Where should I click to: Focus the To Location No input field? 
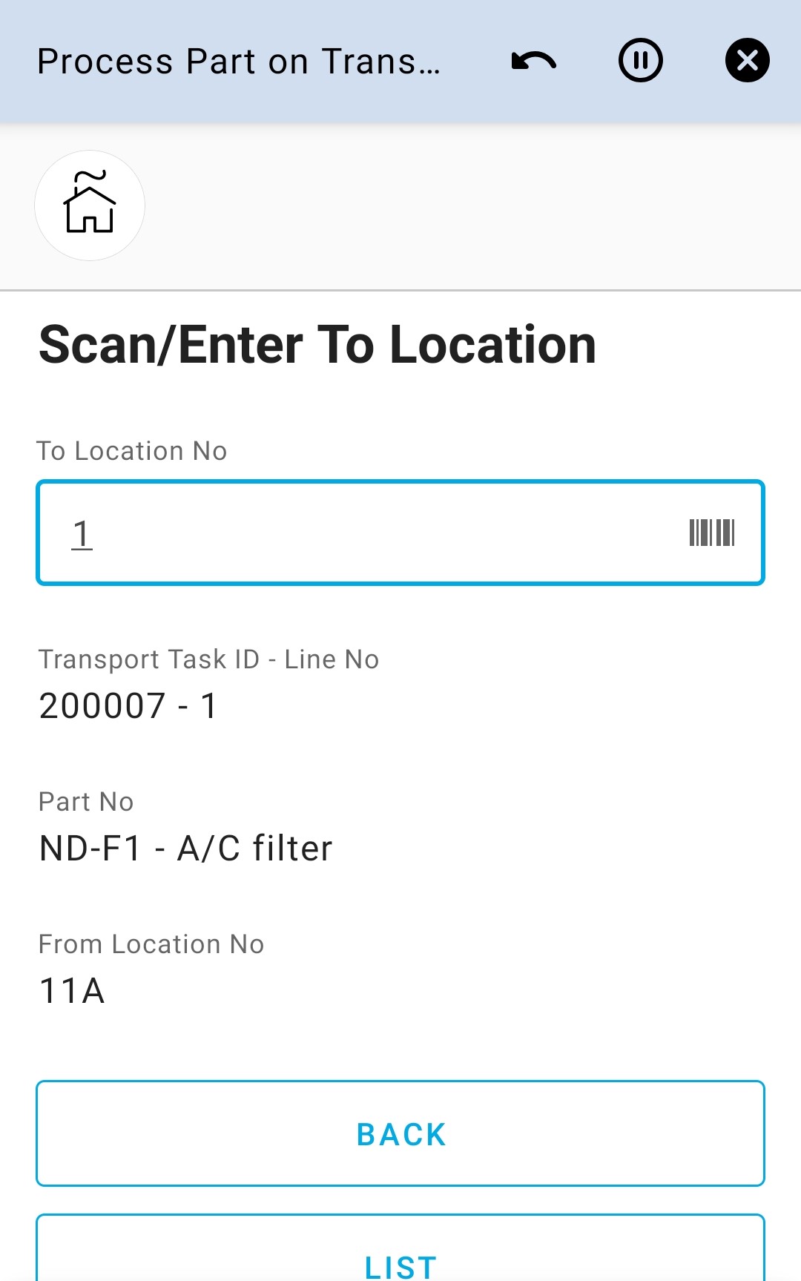coord(371,533)
